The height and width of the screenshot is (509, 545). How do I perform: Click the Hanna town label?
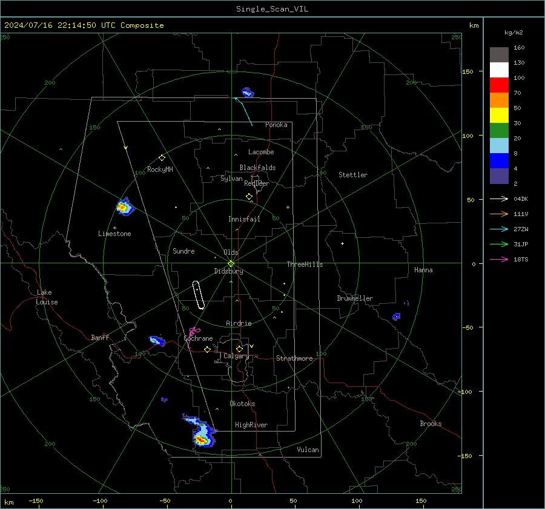tap(423, 270)
